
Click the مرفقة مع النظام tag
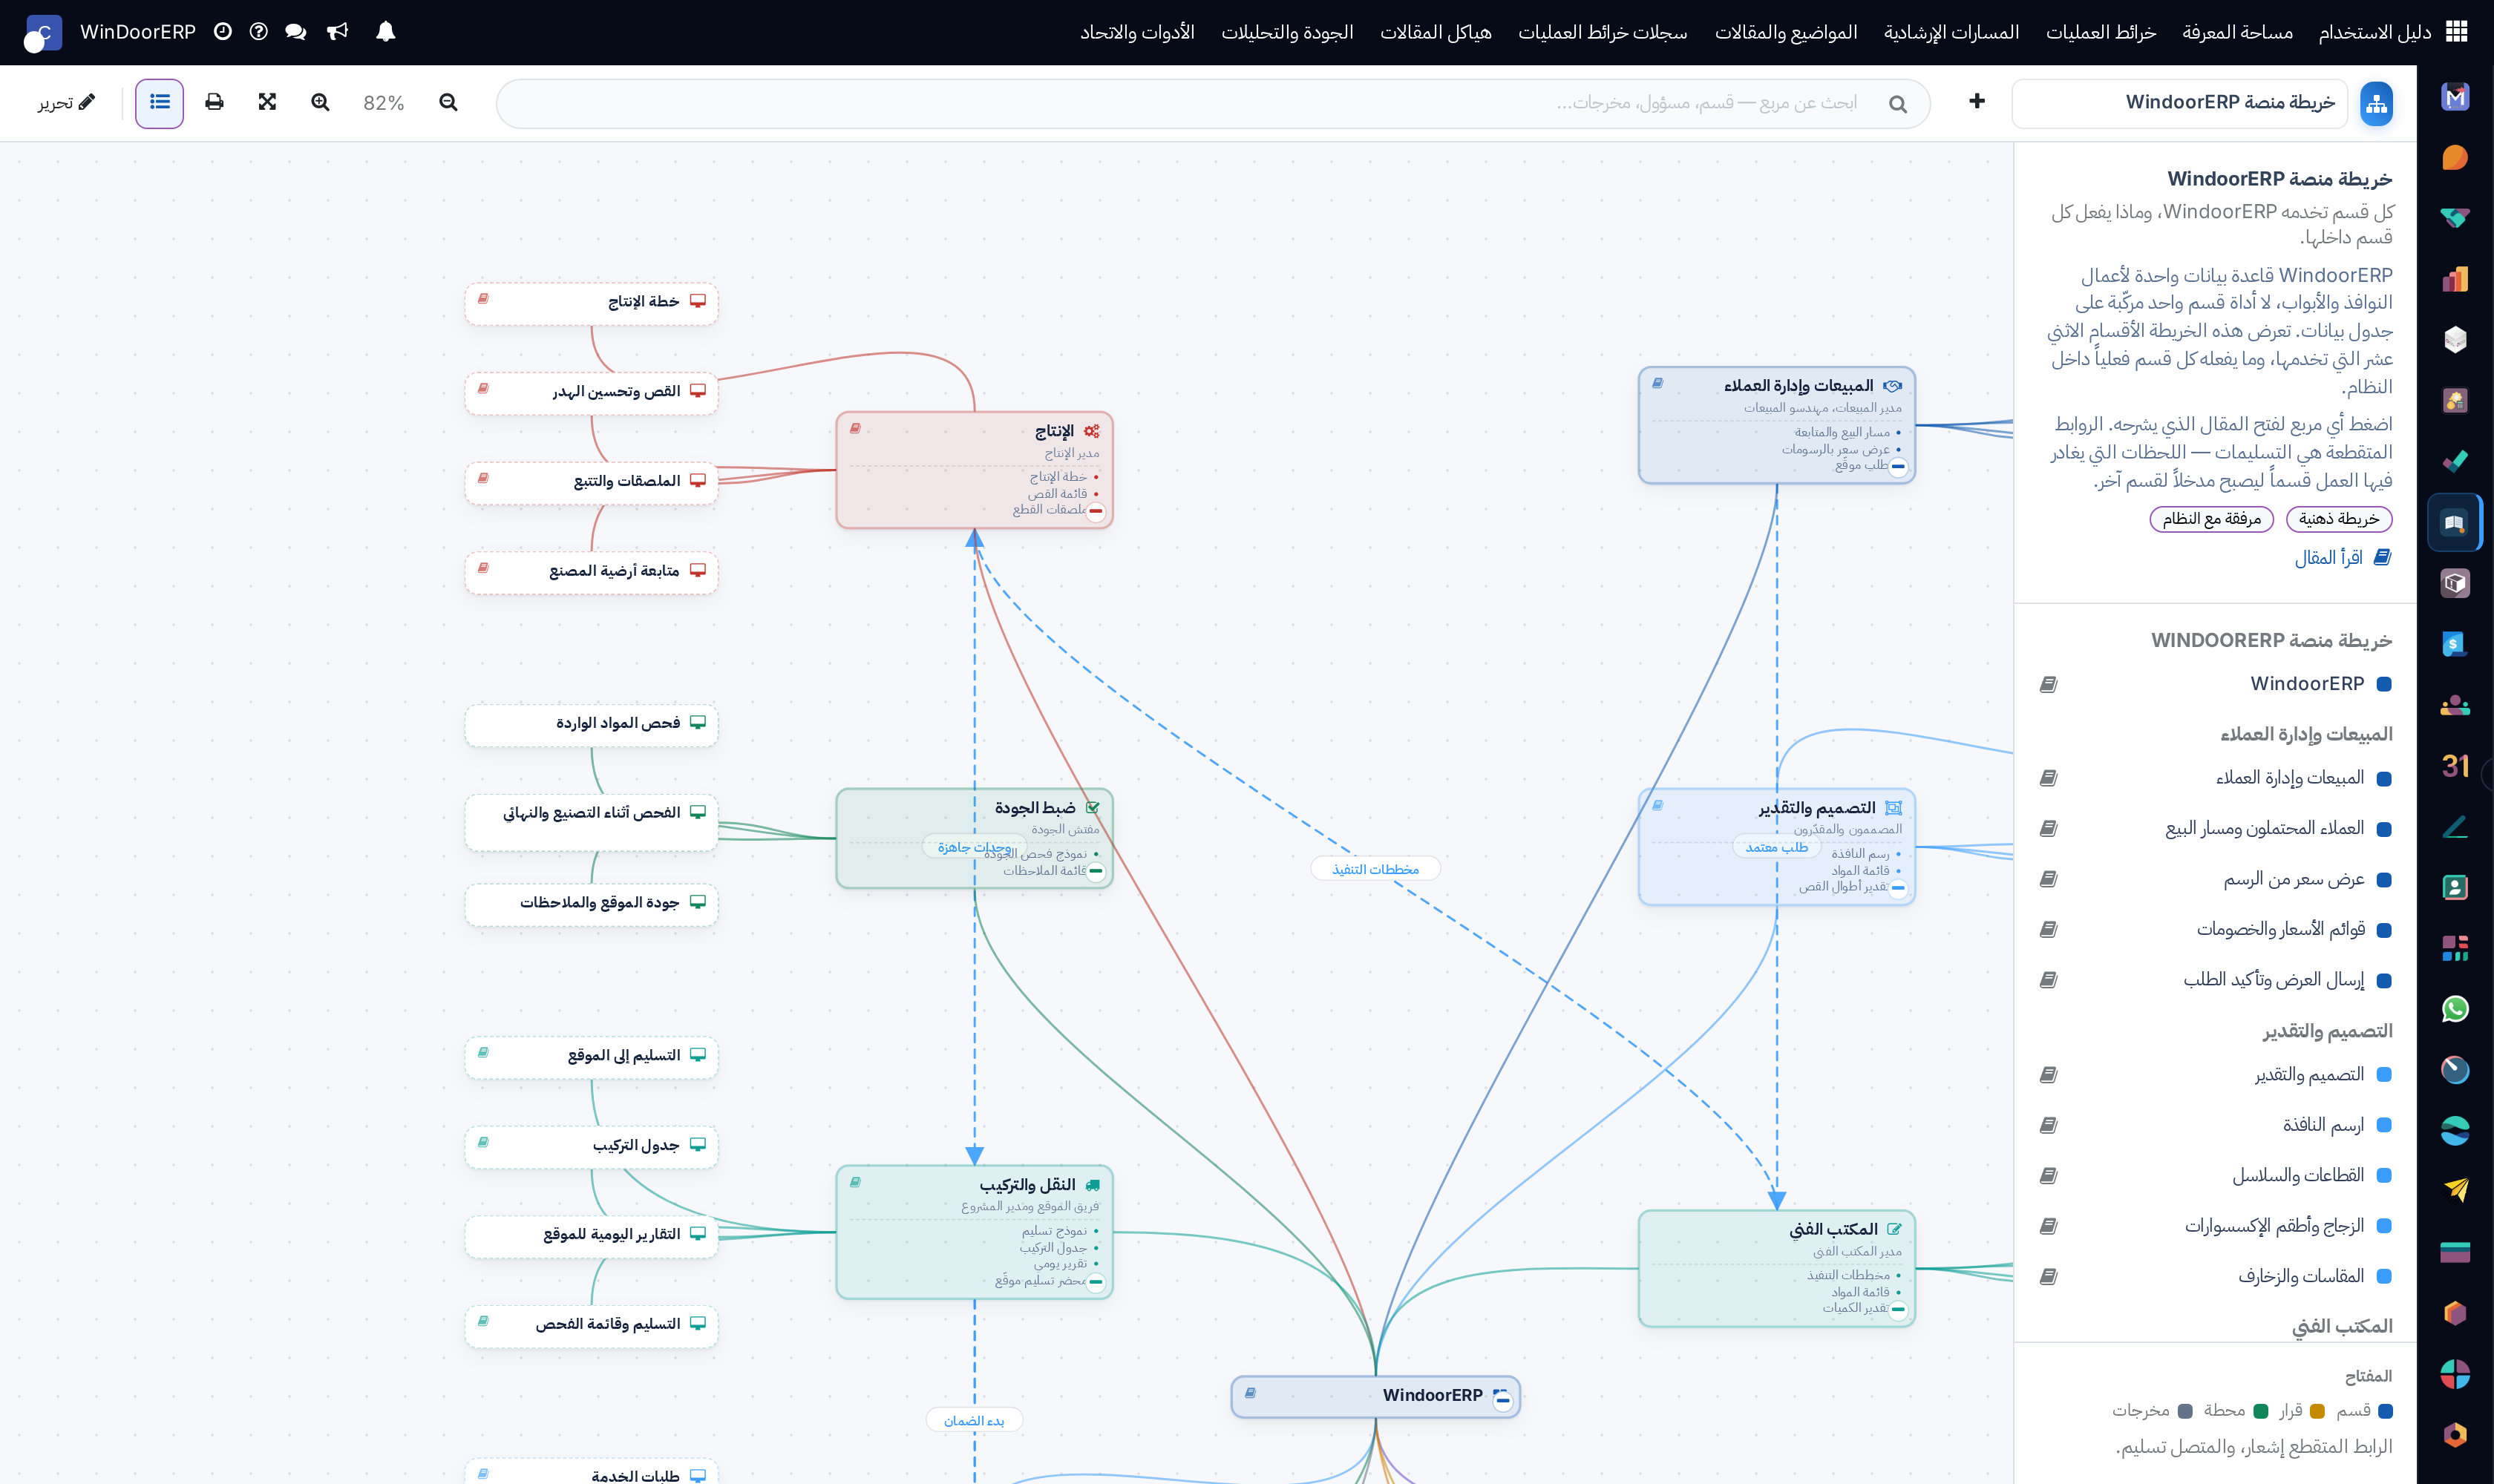[2212, 519]
